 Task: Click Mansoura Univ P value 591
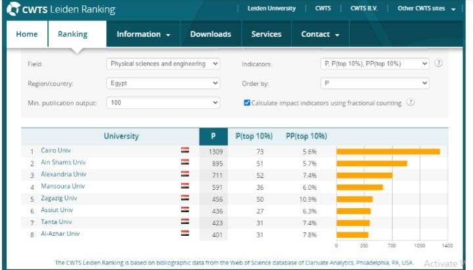pos(217,187)
